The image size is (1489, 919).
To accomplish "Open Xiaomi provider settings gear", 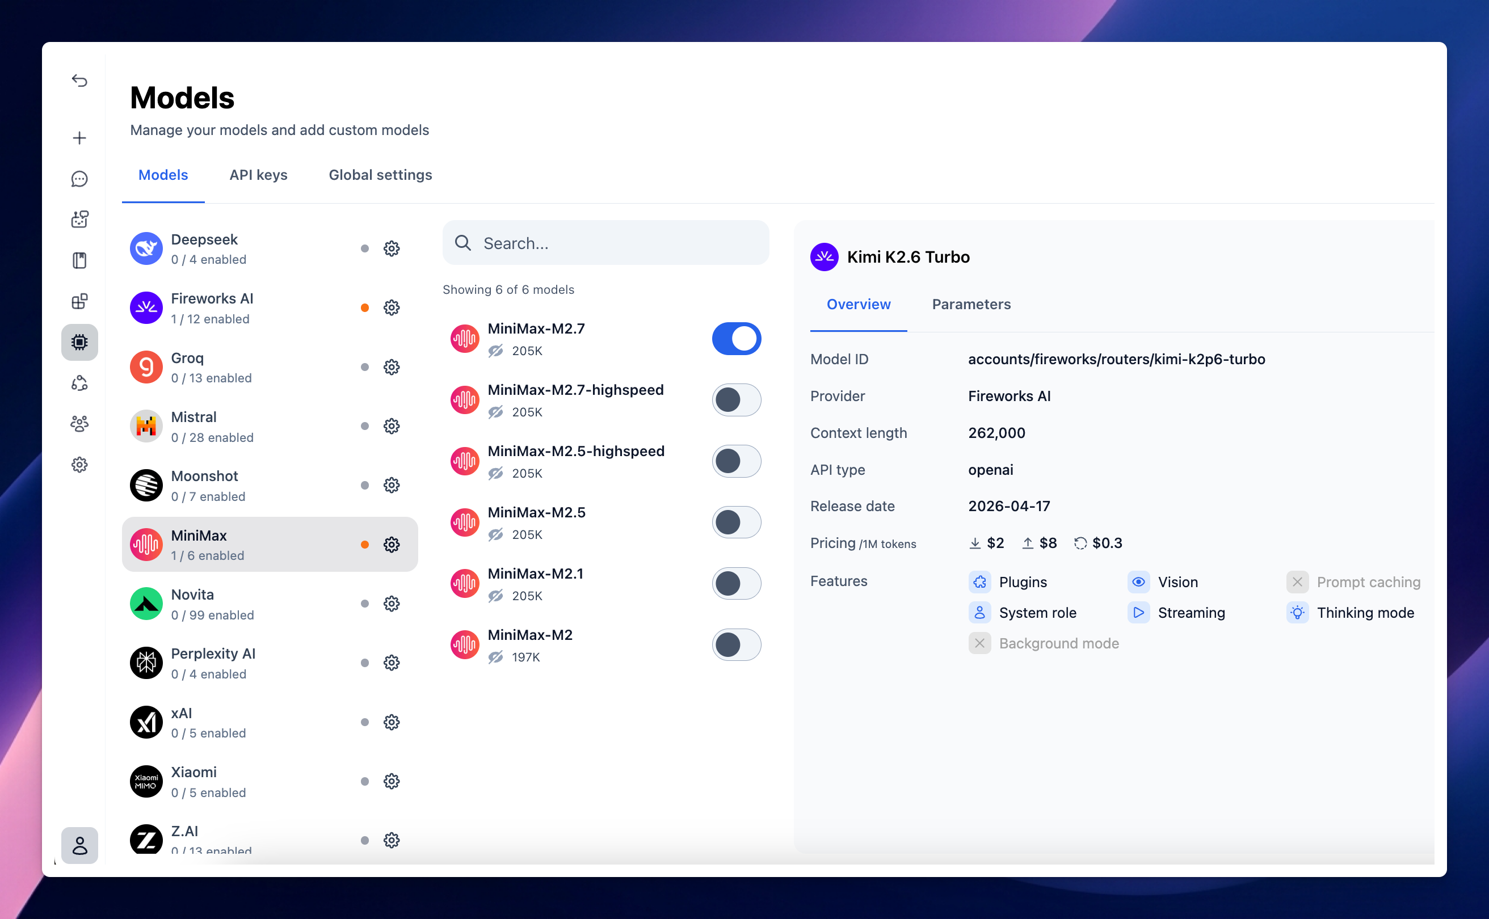I will pos(392,781).
